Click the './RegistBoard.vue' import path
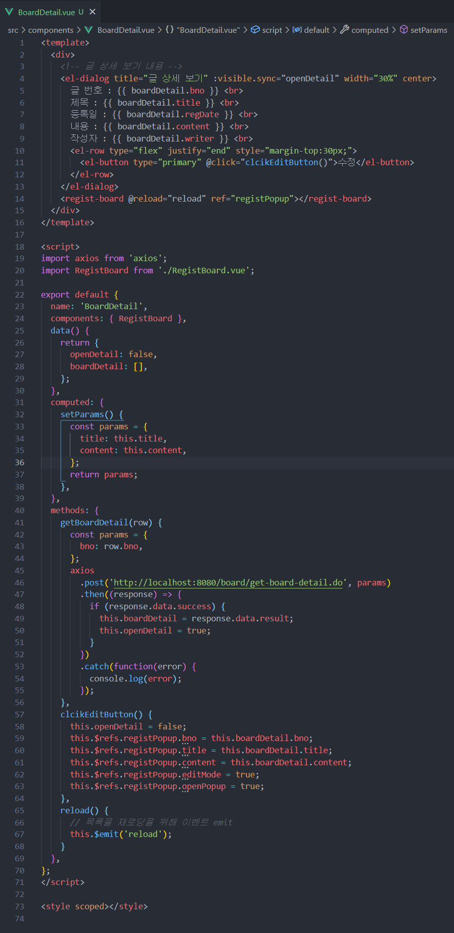 pos(204,270)
